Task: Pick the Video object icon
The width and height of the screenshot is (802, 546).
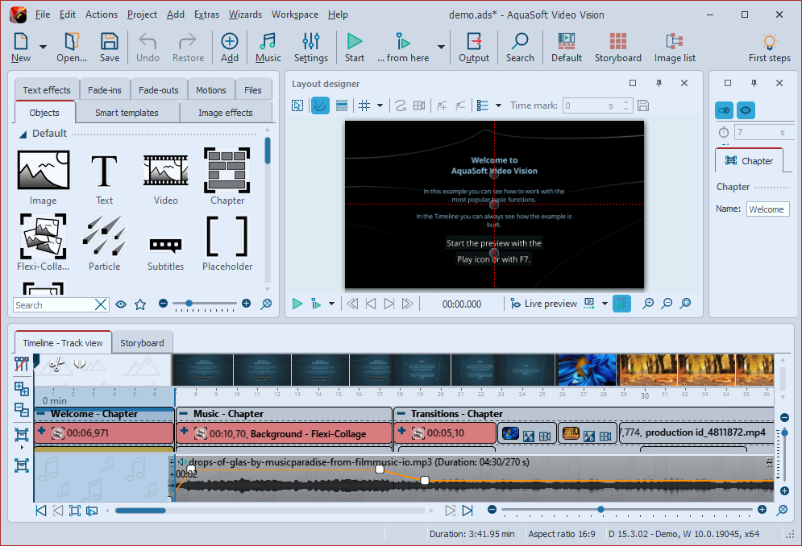Action: click(166, 177)
